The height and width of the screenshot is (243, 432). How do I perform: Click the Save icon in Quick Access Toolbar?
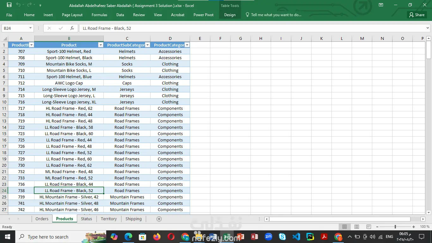pos(9,5)
